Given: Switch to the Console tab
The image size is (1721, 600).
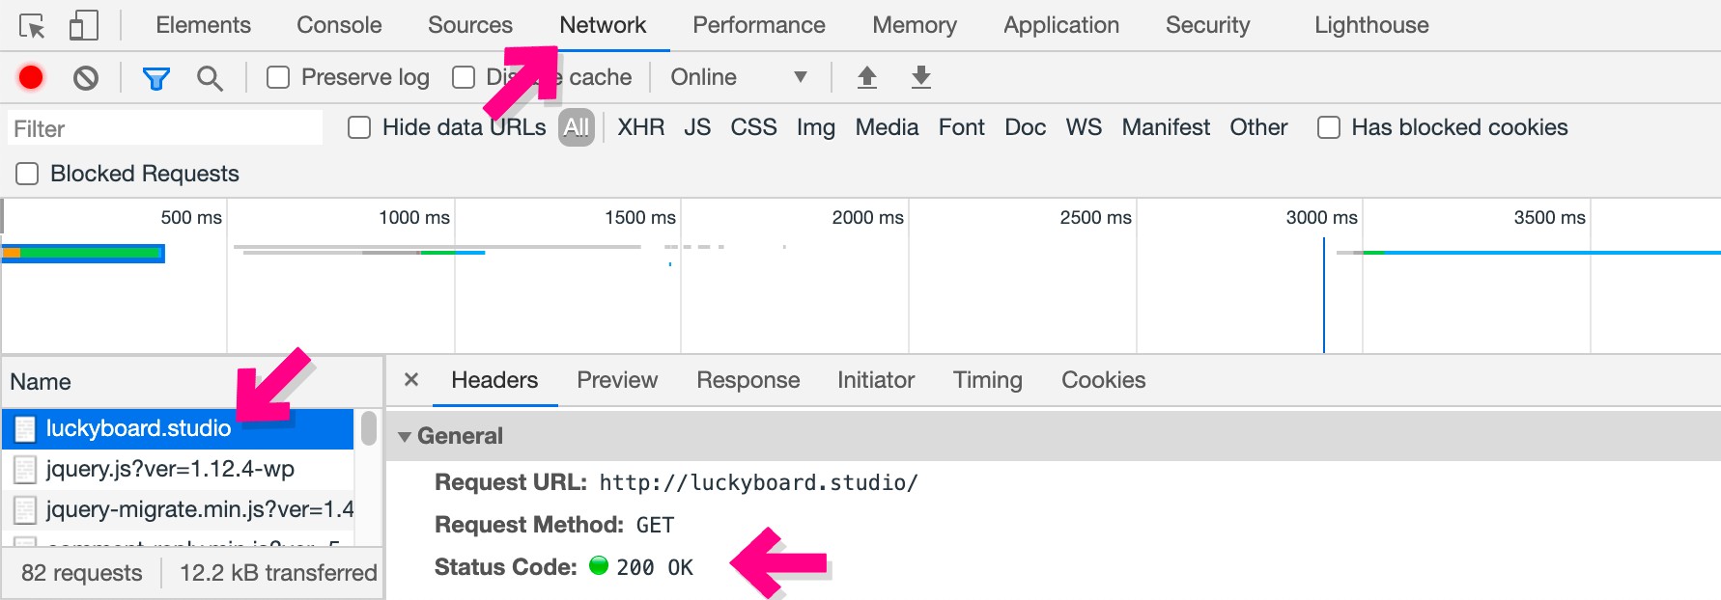Looking at the screenshot, I should (x=339, y=25).
